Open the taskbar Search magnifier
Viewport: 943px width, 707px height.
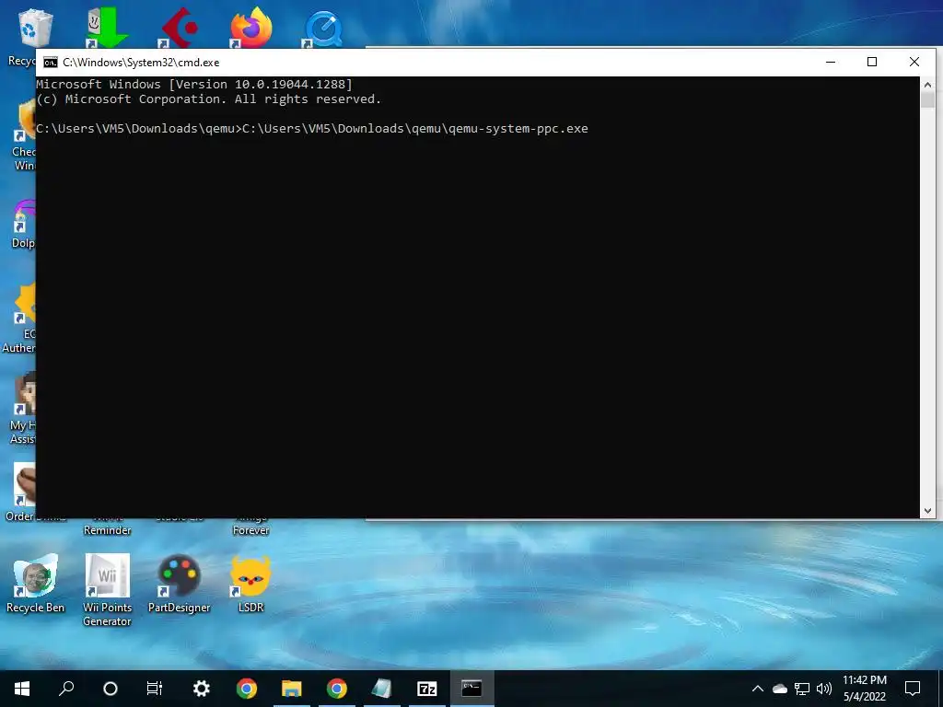click(66, 689)
